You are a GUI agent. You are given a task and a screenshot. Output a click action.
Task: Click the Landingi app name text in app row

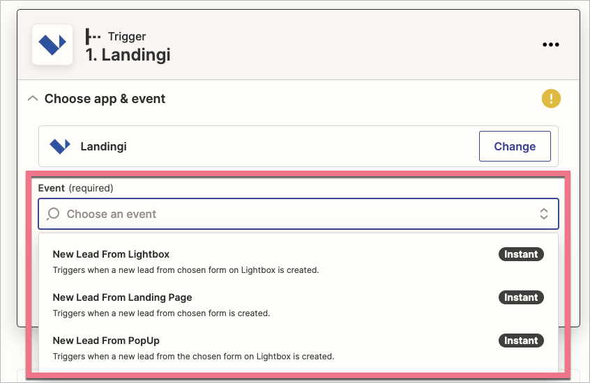[104, 146]
